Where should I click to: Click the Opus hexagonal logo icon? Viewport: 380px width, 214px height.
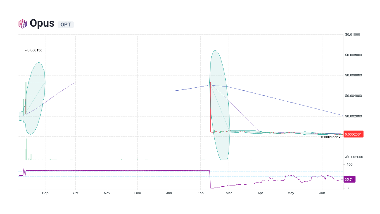pos(23,23)
